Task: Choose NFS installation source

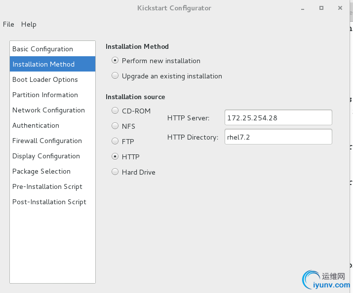Action: [115, 126]
